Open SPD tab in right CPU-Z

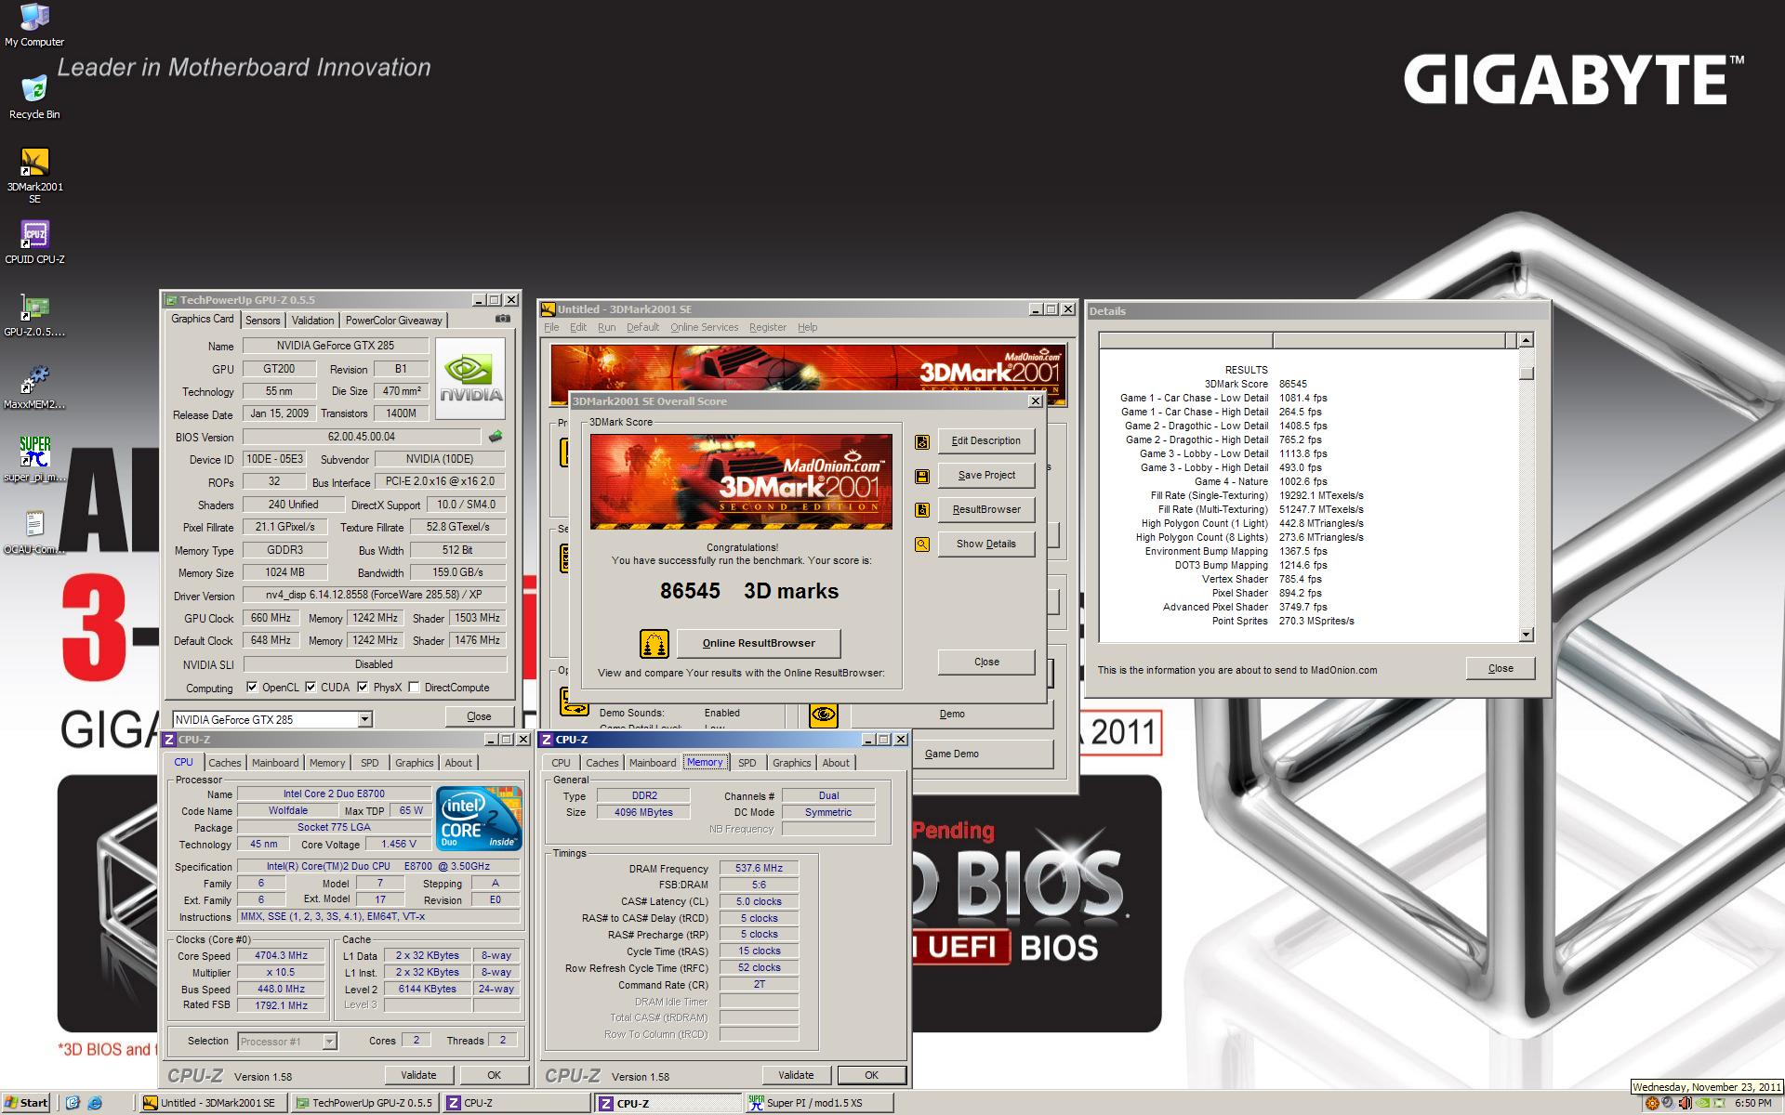click(x=747, y=763)
